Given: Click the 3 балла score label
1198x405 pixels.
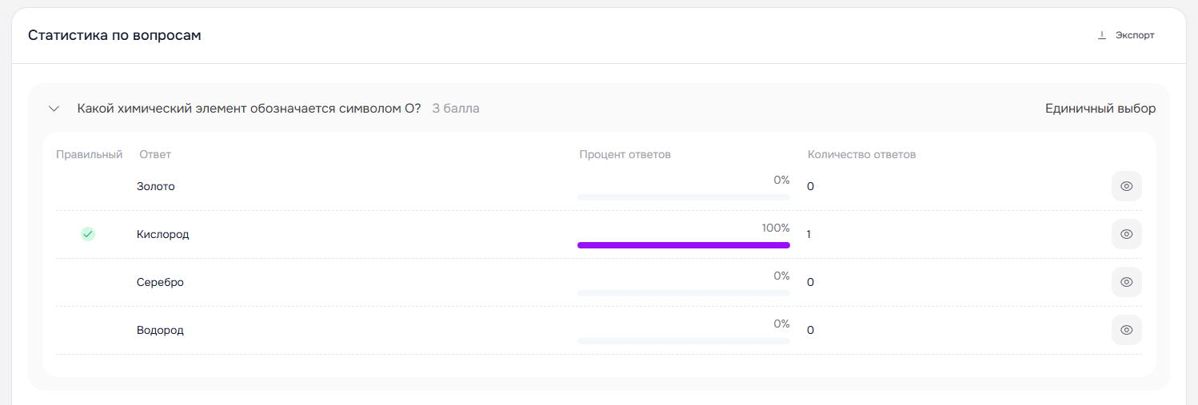Looking at the screenshot, I should (x=456, y=108).
